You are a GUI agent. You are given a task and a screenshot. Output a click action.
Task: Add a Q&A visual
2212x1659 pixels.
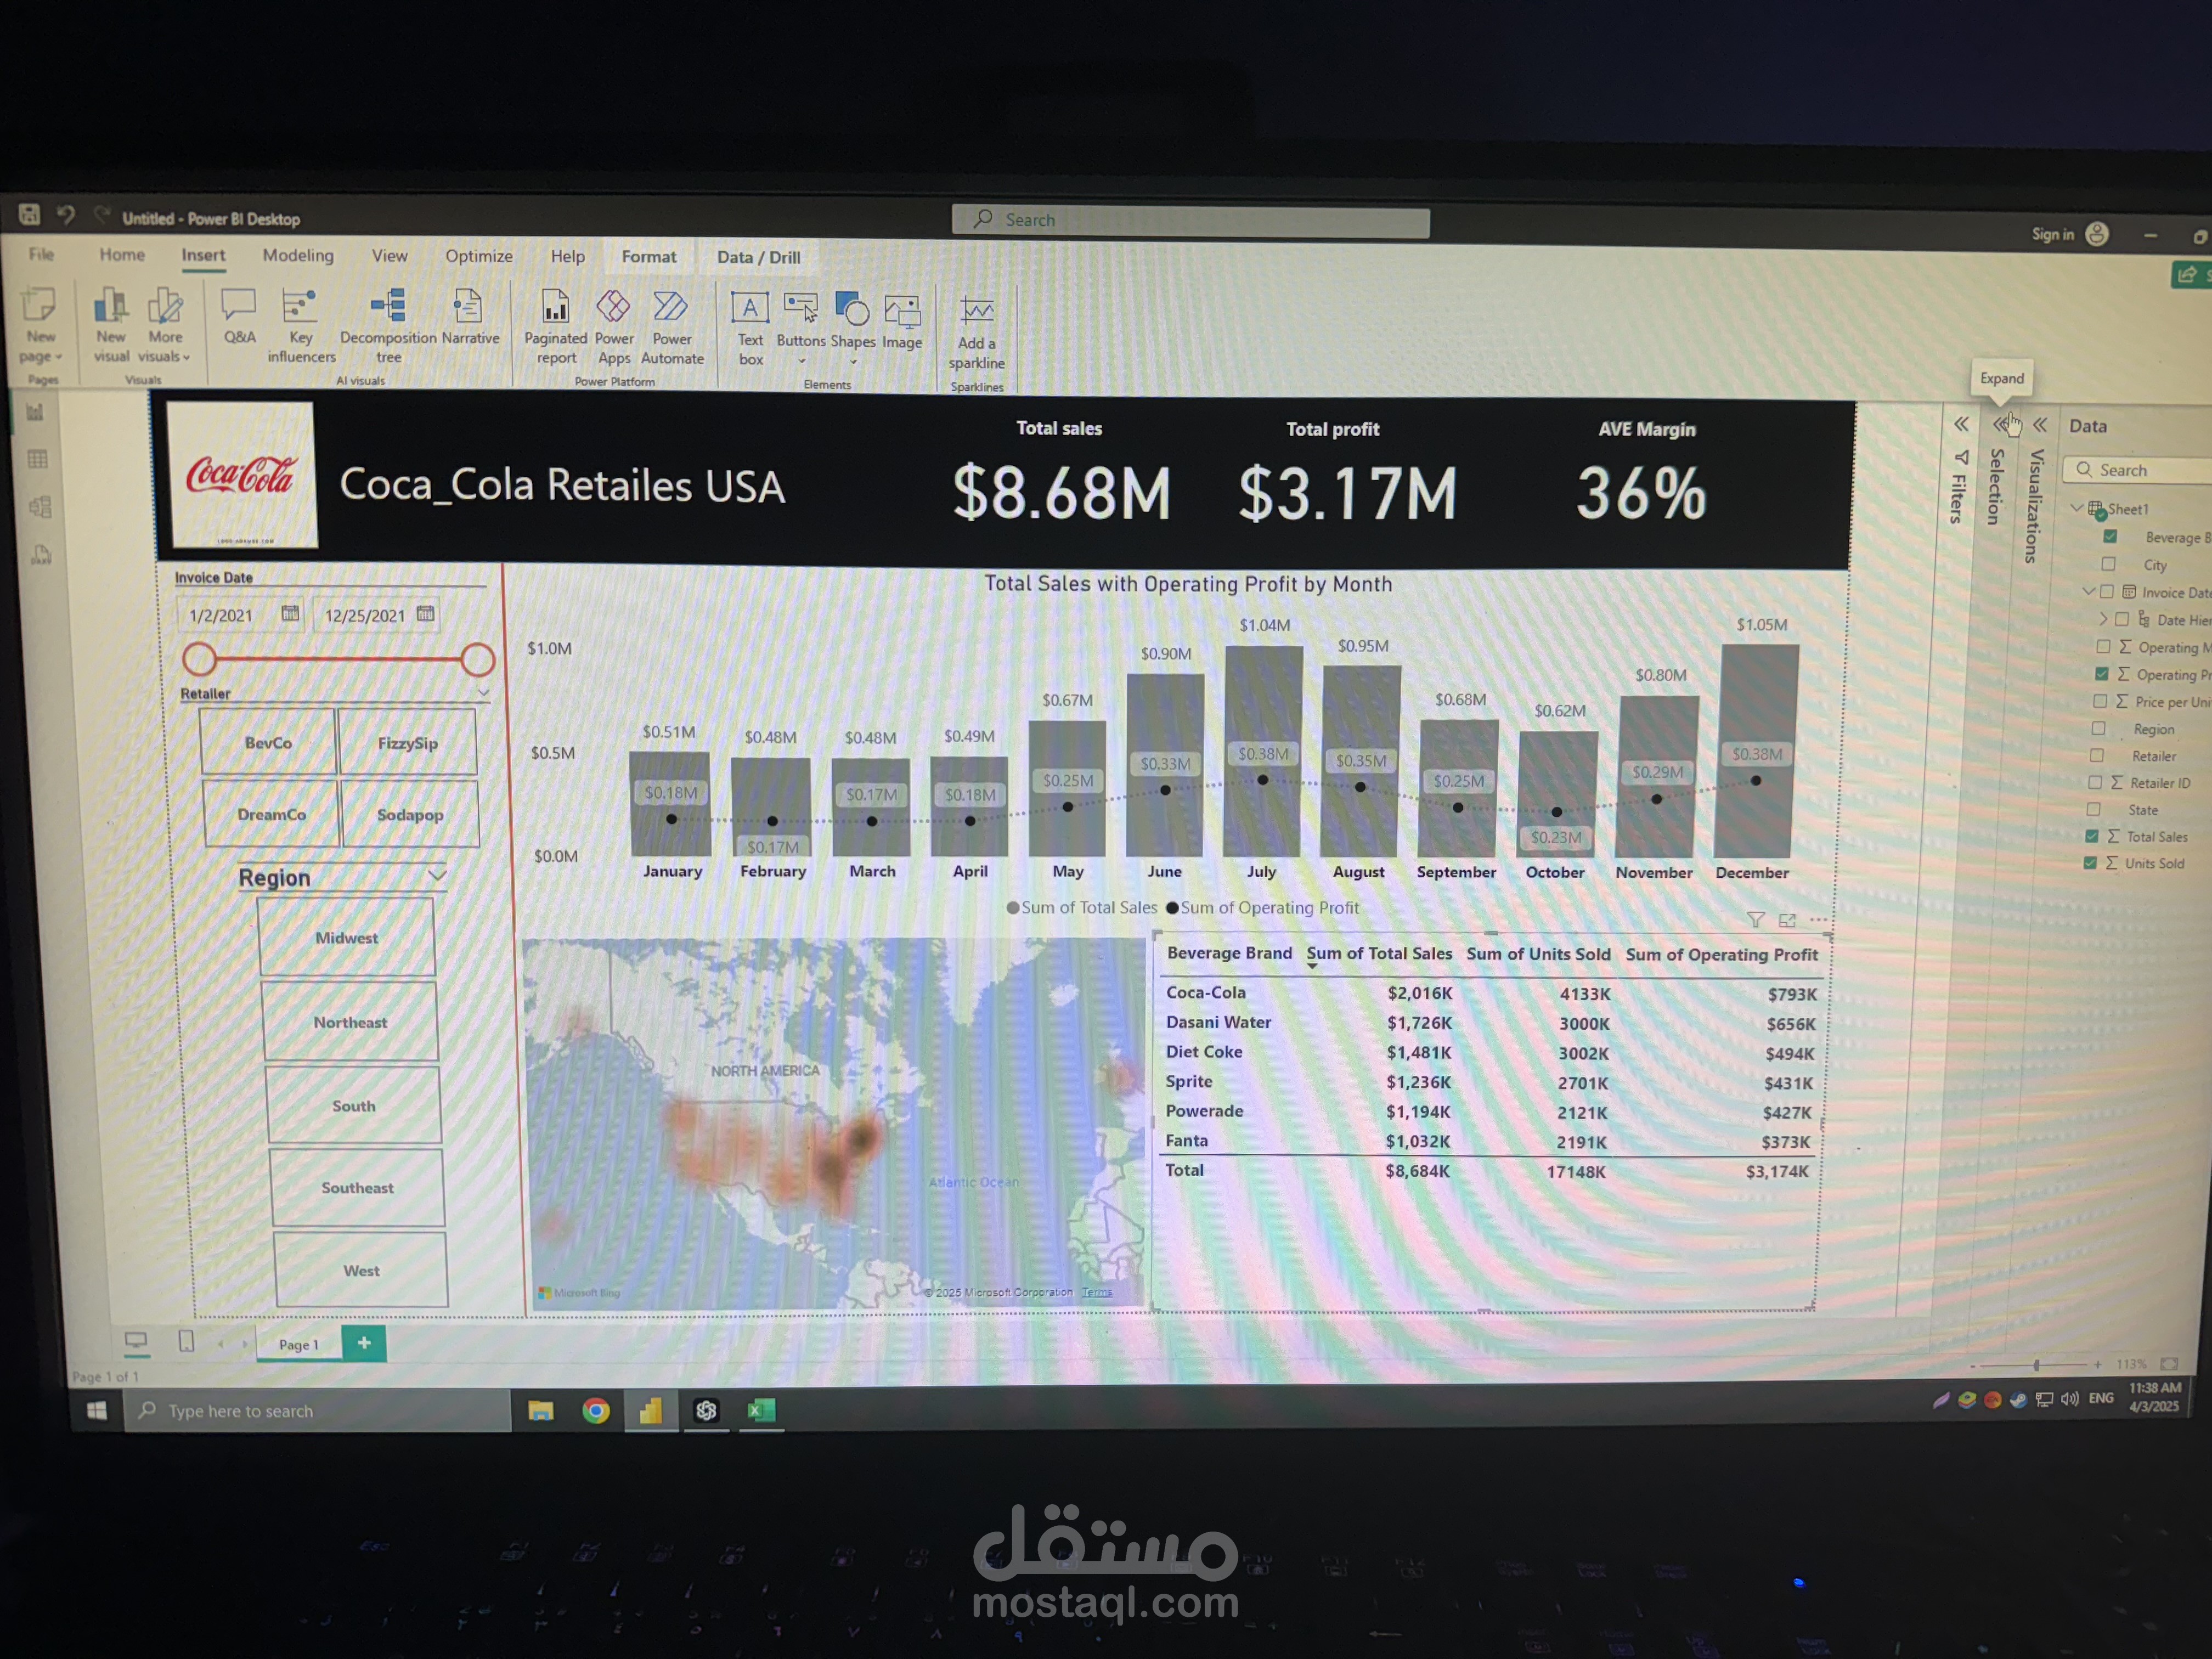pos(239,316)
